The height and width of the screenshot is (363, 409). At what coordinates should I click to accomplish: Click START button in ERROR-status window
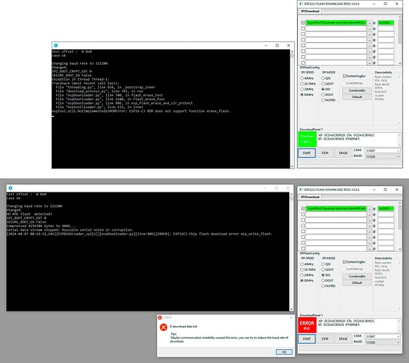(307, 339)
